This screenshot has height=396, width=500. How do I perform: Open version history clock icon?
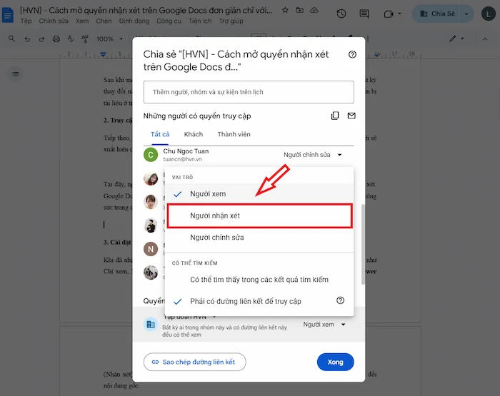(341, 14)
